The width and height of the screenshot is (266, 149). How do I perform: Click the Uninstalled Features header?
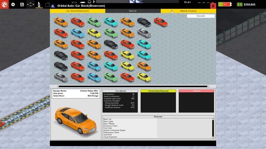coord(158,91)
